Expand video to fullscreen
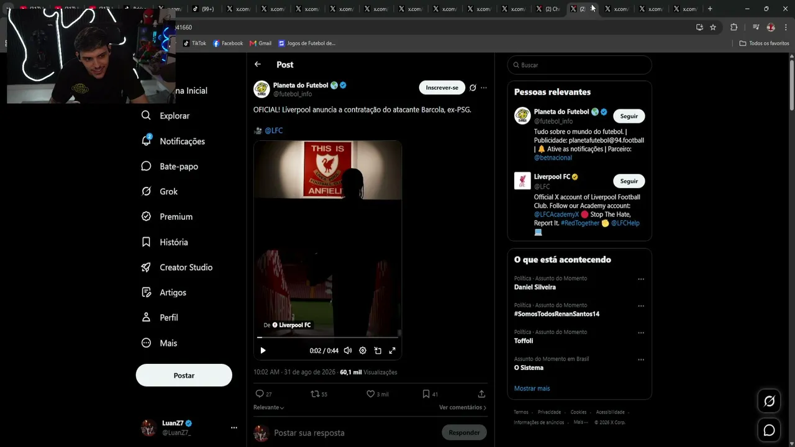Viewport: 795px width, 447px height. click(393, 351)
